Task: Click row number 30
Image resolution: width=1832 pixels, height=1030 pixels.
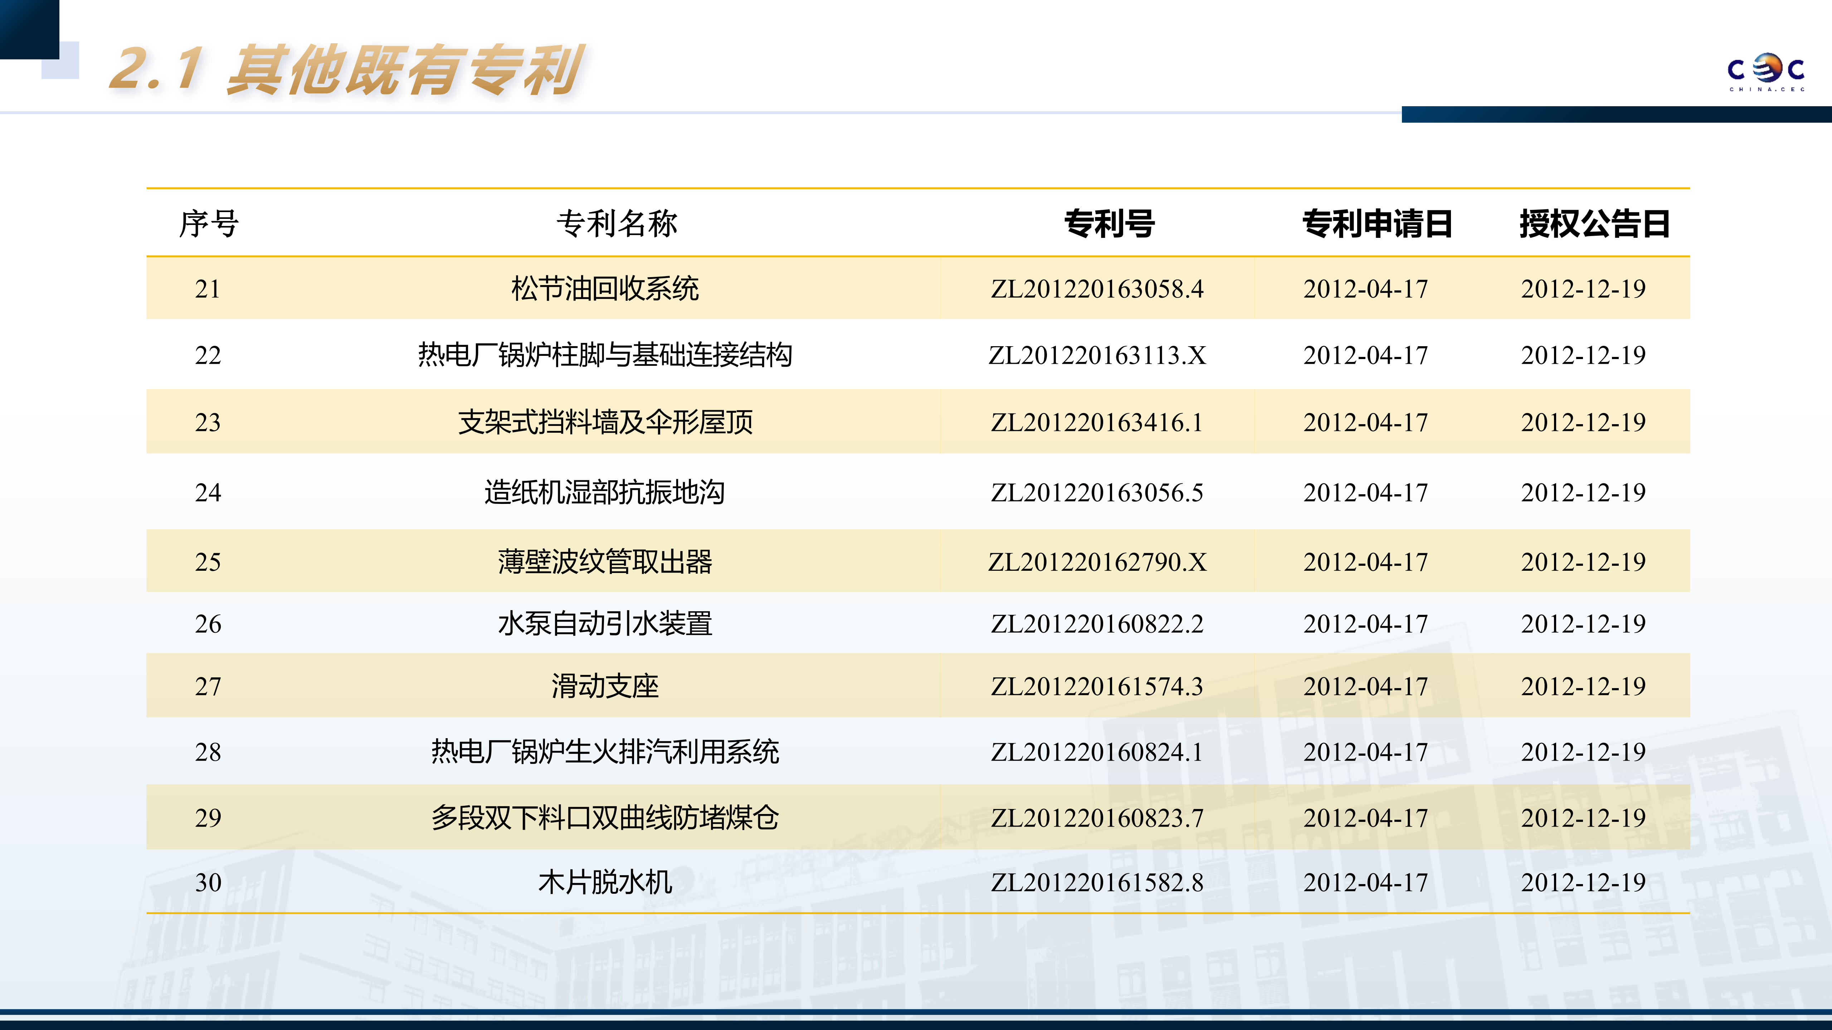Action: tap(208, 882)
